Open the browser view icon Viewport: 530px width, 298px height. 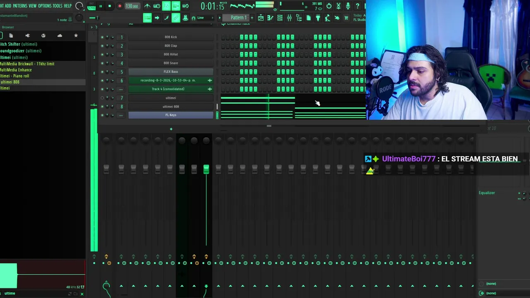[299, 17]
